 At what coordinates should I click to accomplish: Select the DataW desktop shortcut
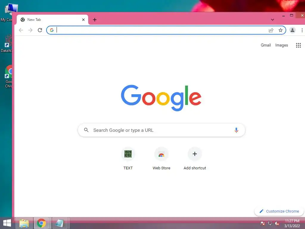point(7,44)
